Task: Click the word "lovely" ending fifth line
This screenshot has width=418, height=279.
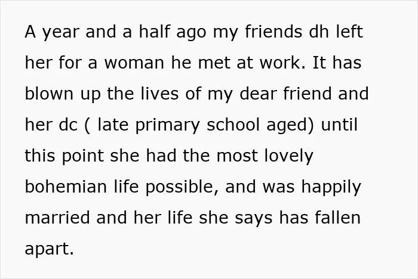Action: pos(288,156)
